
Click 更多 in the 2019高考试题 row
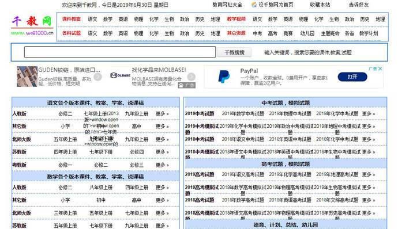[369, 174]
